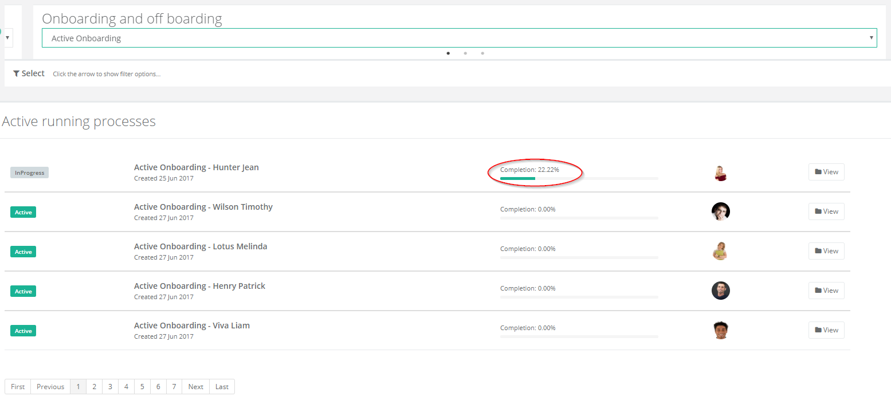
Task: Click Hunter Jean's completion progress bar
Action: click(x=579, y=178)
